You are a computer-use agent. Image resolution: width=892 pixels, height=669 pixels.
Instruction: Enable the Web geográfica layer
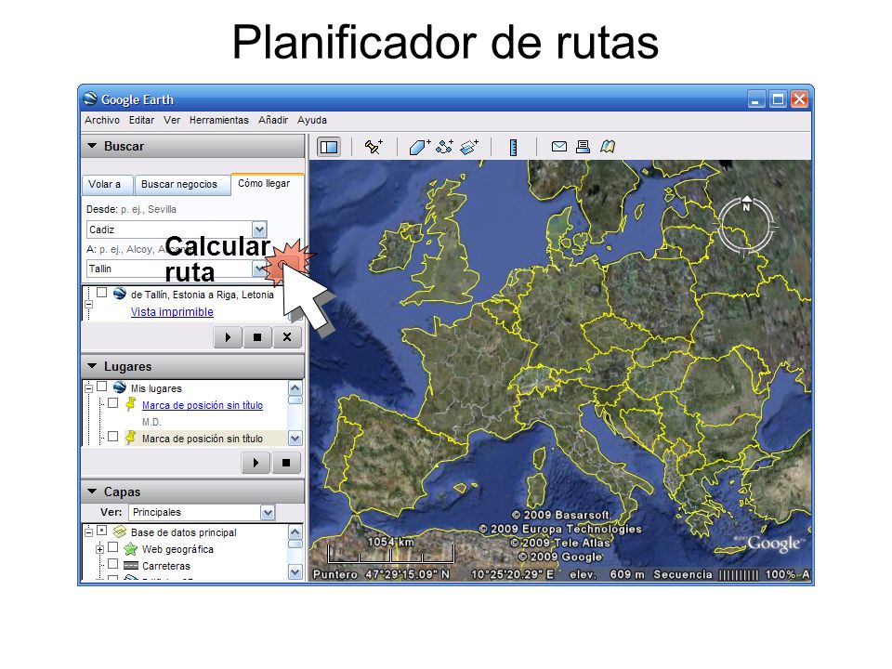pyautogui.click(x=113, y=547)
